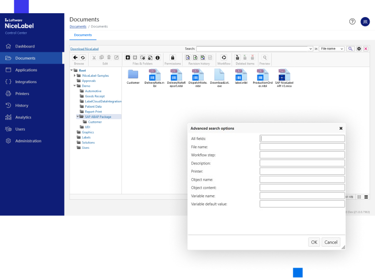Viewport: 375px width, 279px height.
Task: Collapse the SAP ABAP Package folder
Action: [x=77, y=116]
